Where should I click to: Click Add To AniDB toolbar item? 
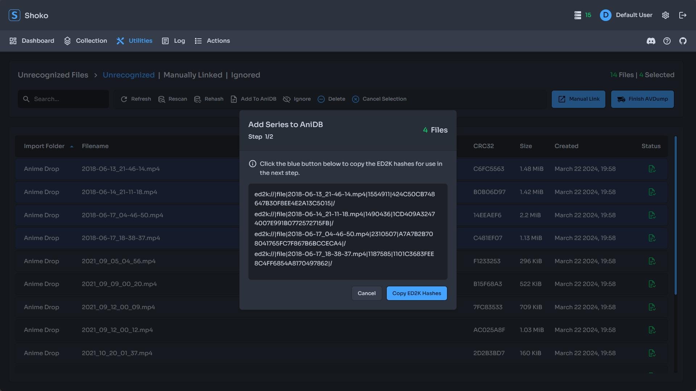[253, 99]
